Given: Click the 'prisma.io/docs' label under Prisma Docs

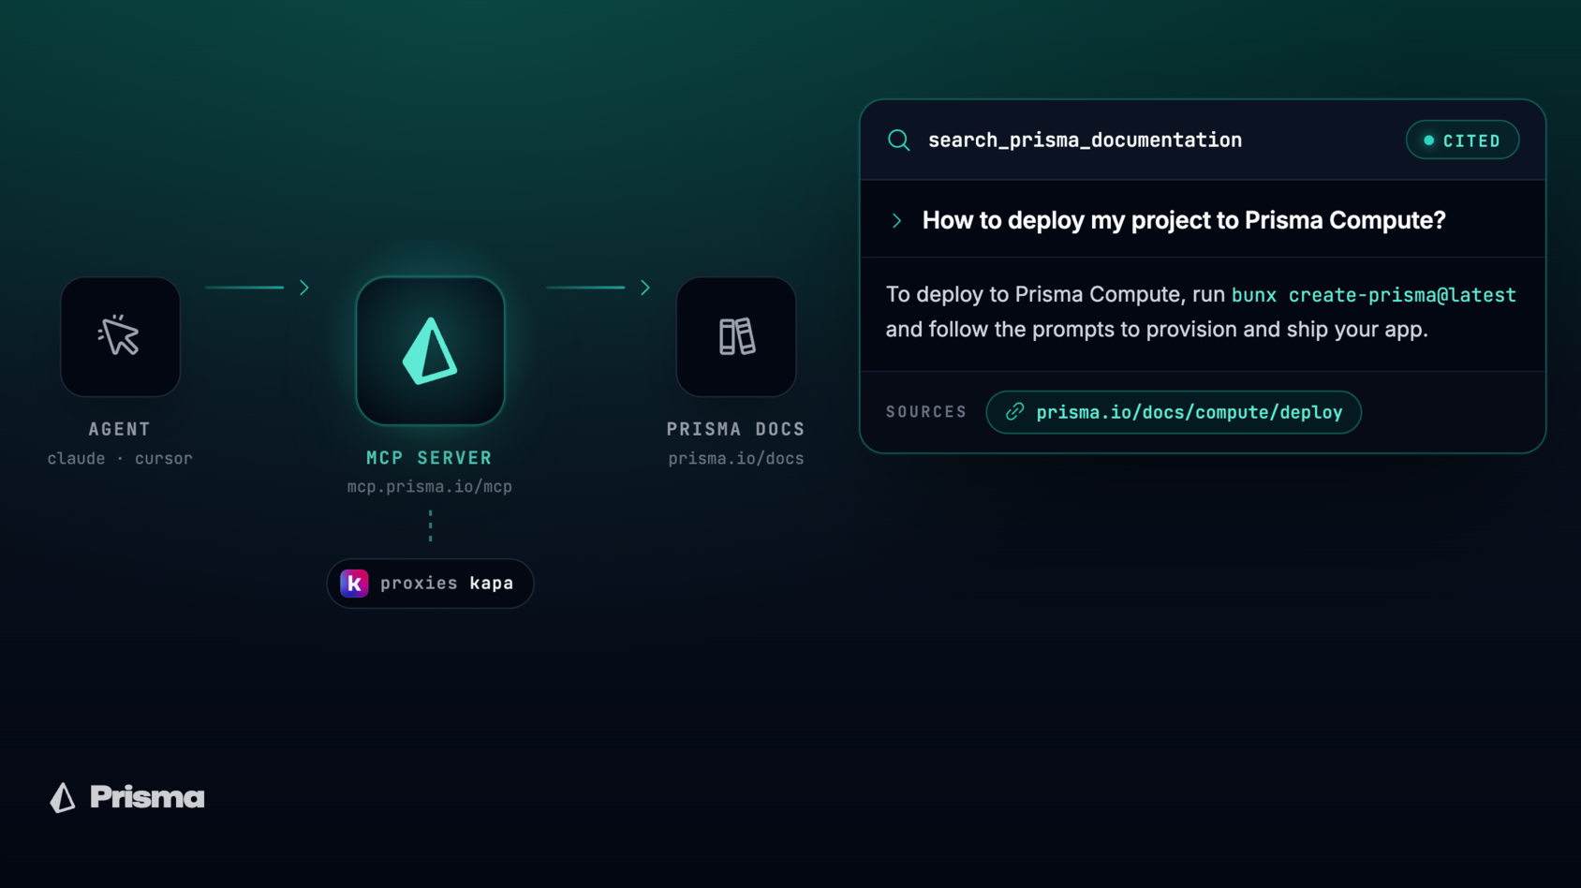Looking at the screenshot, I should (736, 459).
